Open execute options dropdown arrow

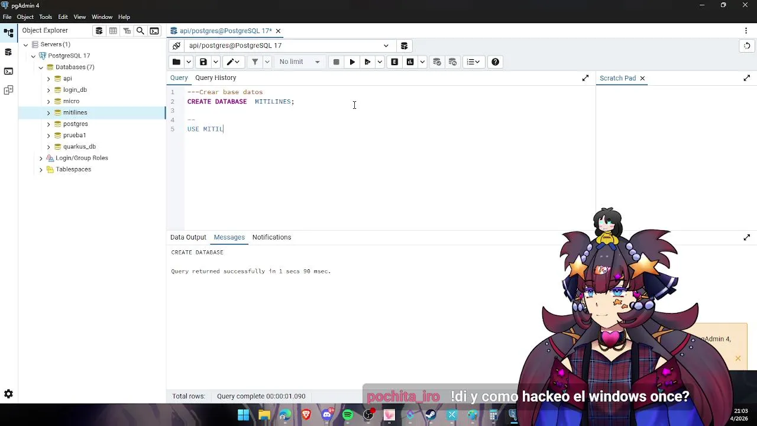click(x=380, y=62)
